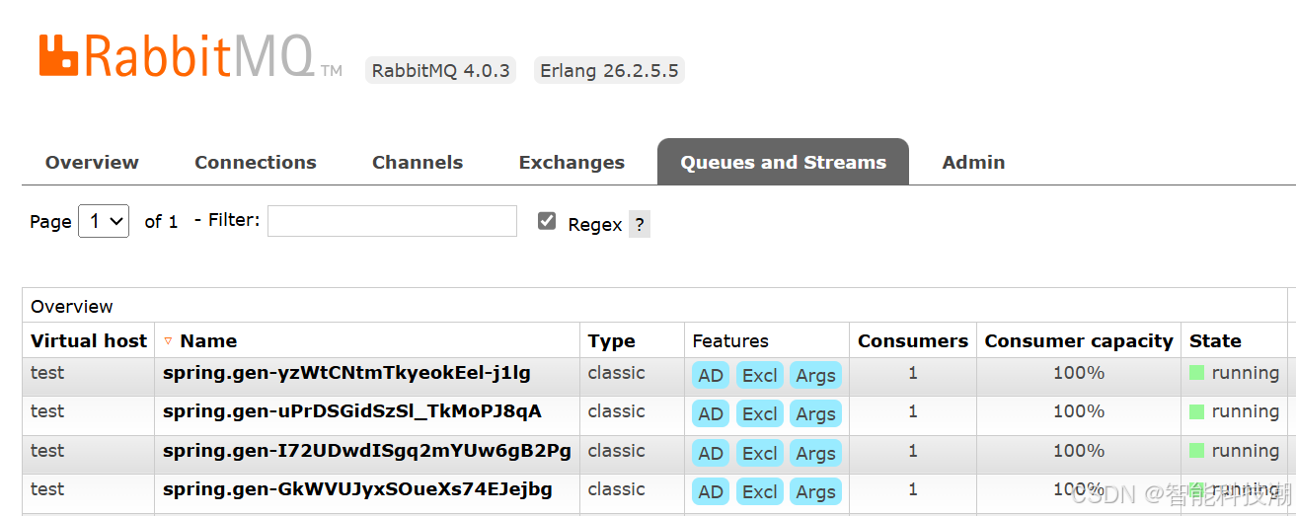The height and width of the screenshot is (516, 1296).
Task: Click consumers count of spring.gen-yzWtCNtmTkyeokEel-j1lg
Action: point(913,373)
